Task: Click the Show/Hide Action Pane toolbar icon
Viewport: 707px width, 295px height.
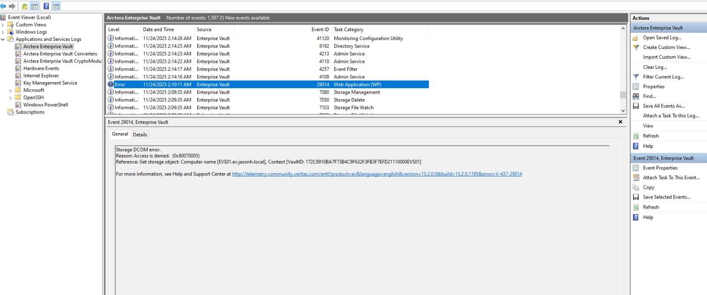Action: point(56,6)
